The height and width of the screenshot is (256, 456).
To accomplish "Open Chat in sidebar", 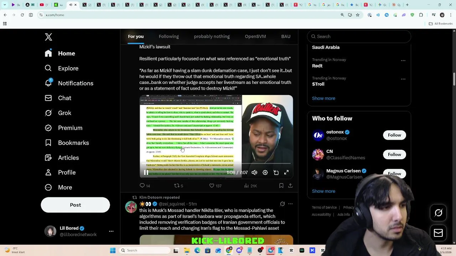I will coord(58,98).
